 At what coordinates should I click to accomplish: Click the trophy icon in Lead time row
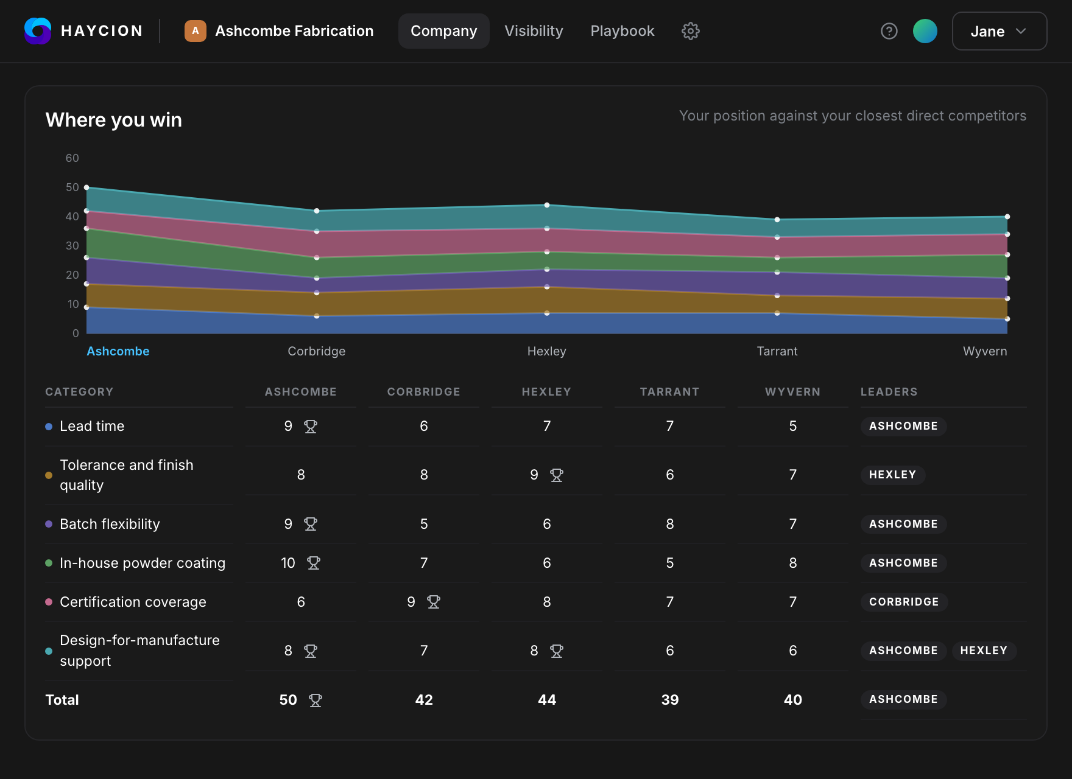[x=311, y=427]
